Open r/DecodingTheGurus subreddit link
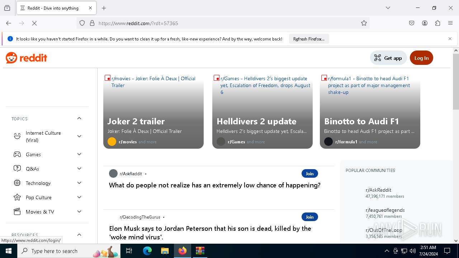The image size is (459, 258). tap(140, 217)
